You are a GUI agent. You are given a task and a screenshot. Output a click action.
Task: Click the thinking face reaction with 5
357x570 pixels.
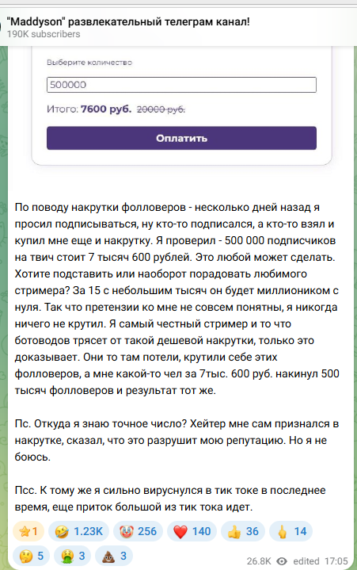point(31,556)
